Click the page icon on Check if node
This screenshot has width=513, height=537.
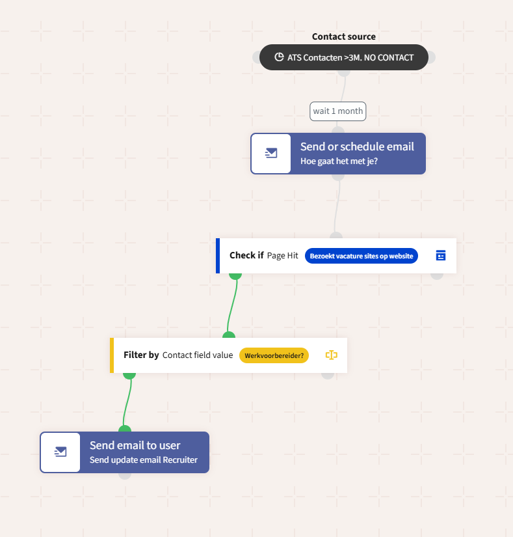[441, 255]
